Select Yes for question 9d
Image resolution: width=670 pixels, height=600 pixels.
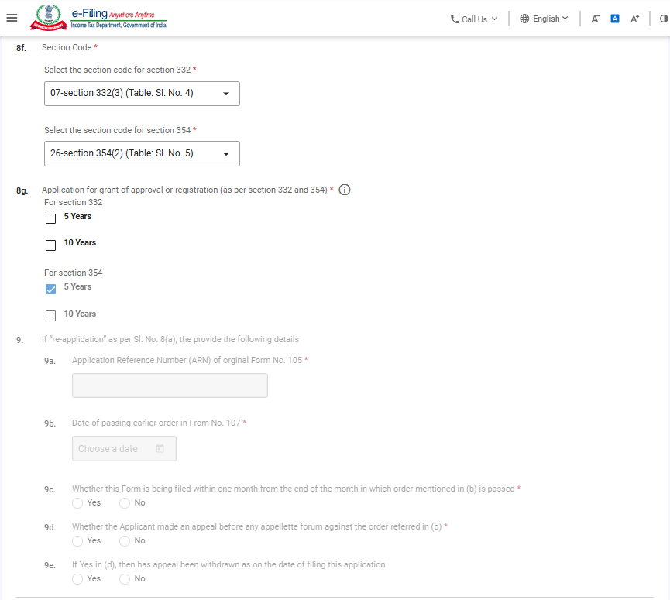coord(77,541)
